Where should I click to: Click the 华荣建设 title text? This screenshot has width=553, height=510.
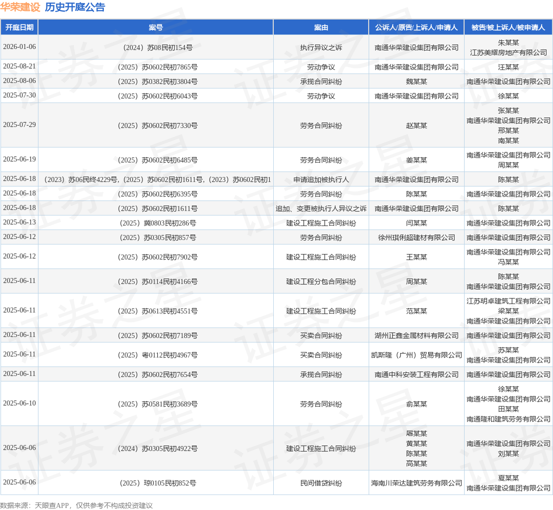20,7
